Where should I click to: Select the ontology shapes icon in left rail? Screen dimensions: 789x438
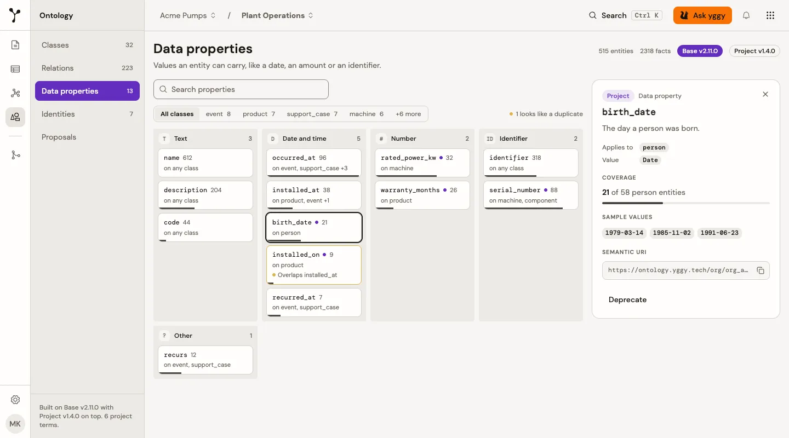tap(15, 117)
